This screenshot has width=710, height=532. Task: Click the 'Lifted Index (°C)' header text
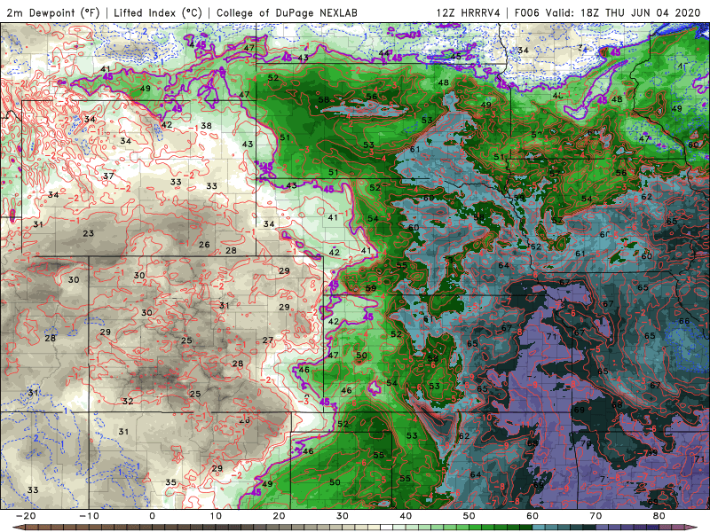(158, 12)
